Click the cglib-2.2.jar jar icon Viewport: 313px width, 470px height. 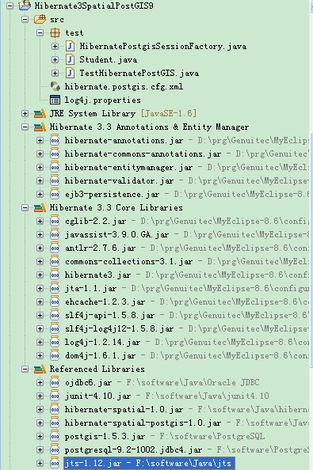tap(55, 221)
